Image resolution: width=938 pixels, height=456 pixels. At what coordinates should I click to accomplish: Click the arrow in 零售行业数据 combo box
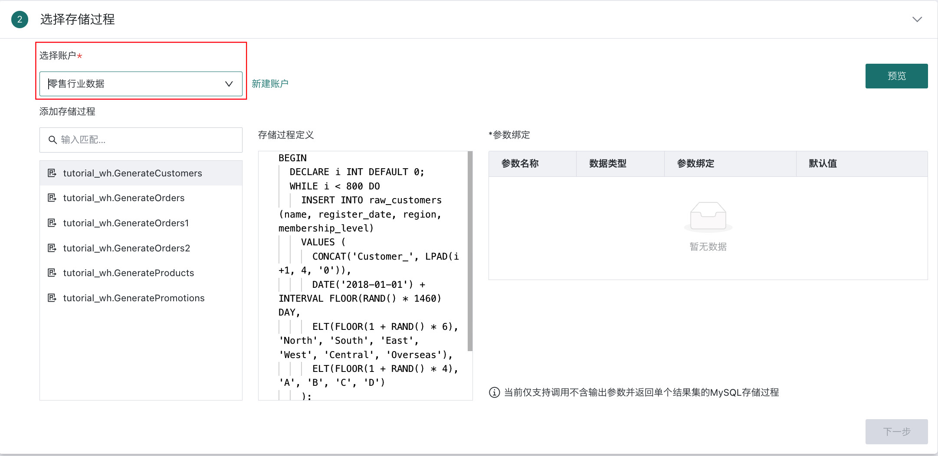tap(229, 84)
